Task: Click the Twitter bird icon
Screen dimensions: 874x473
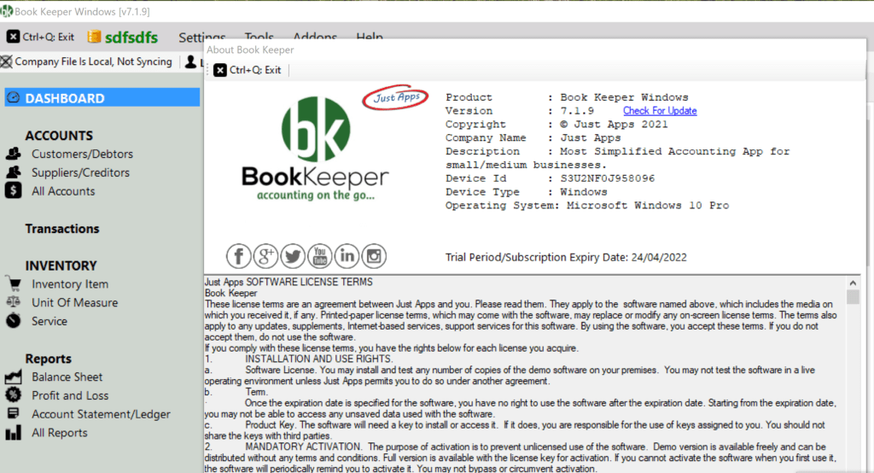Action: coord(293,255)
